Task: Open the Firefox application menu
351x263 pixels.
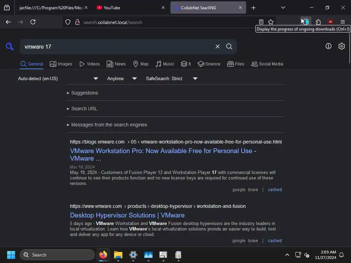Action: click(343, 22)
